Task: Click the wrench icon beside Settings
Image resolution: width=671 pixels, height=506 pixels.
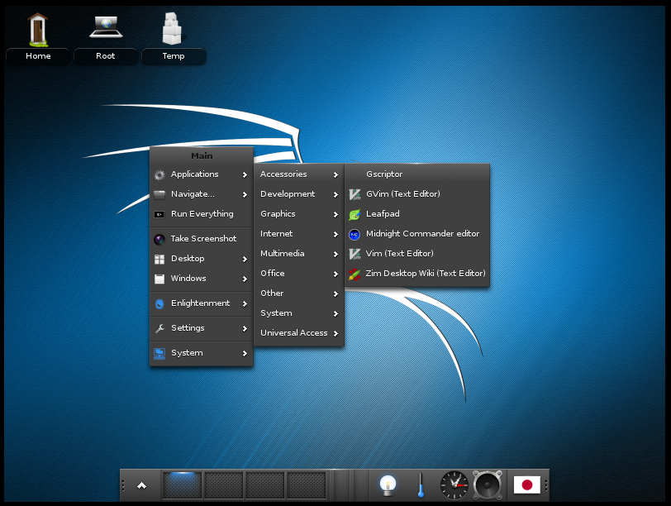Action: [x=159, y=328]
